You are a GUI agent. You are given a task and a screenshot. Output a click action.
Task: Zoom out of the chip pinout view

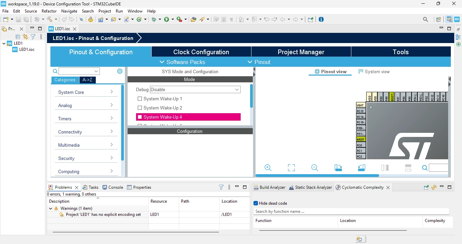tap(315, 168)
